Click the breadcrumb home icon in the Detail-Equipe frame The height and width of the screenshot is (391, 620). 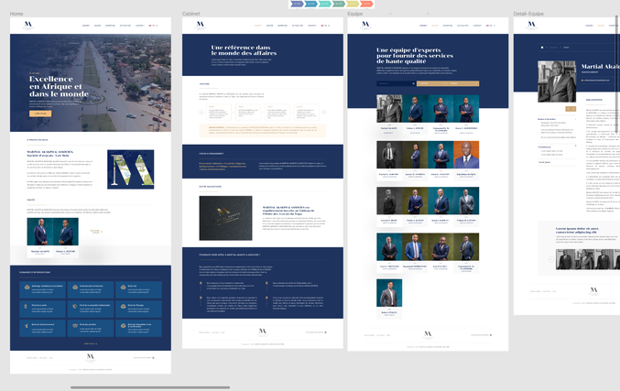coord(542,47)
